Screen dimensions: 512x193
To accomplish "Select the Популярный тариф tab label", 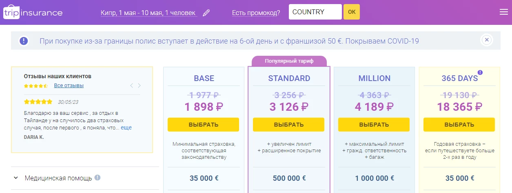I will point(289,61).
